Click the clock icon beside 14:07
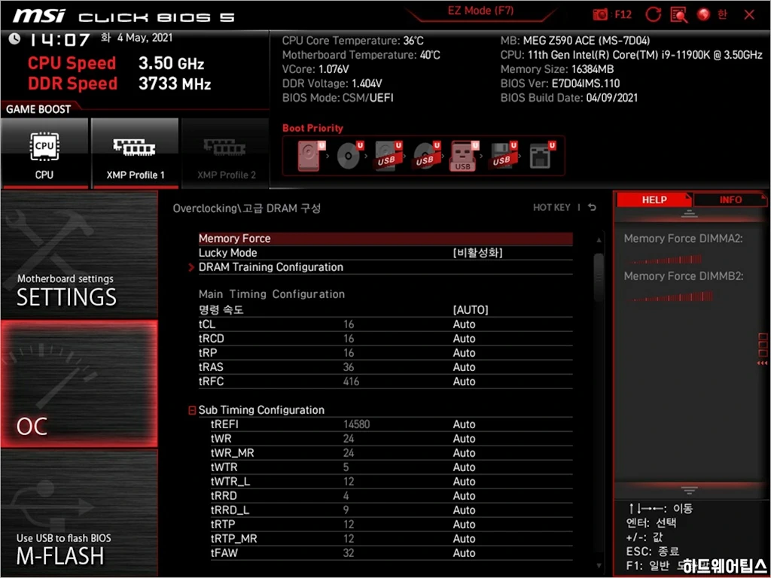This screenshot has height=578, width=771. (x=15, y=38)
